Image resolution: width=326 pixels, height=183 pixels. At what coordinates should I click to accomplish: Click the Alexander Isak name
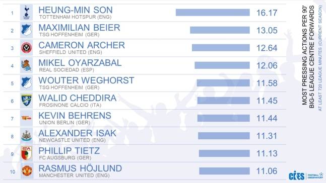(77, 133)
